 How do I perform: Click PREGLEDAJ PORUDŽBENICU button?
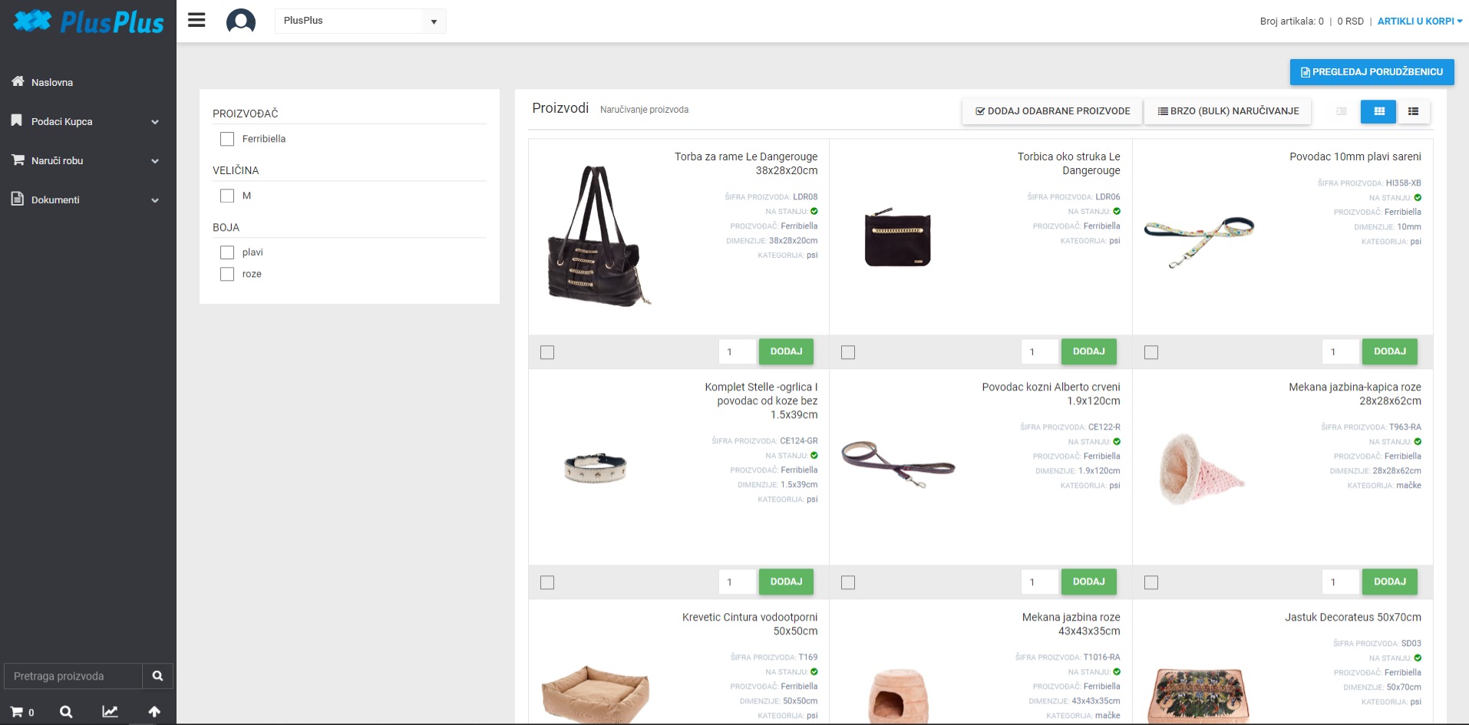1372,72
